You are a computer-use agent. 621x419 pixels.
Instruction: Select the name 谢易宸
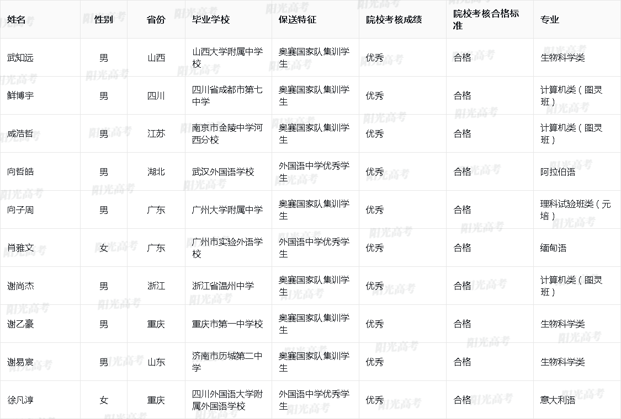pos(20,362)
